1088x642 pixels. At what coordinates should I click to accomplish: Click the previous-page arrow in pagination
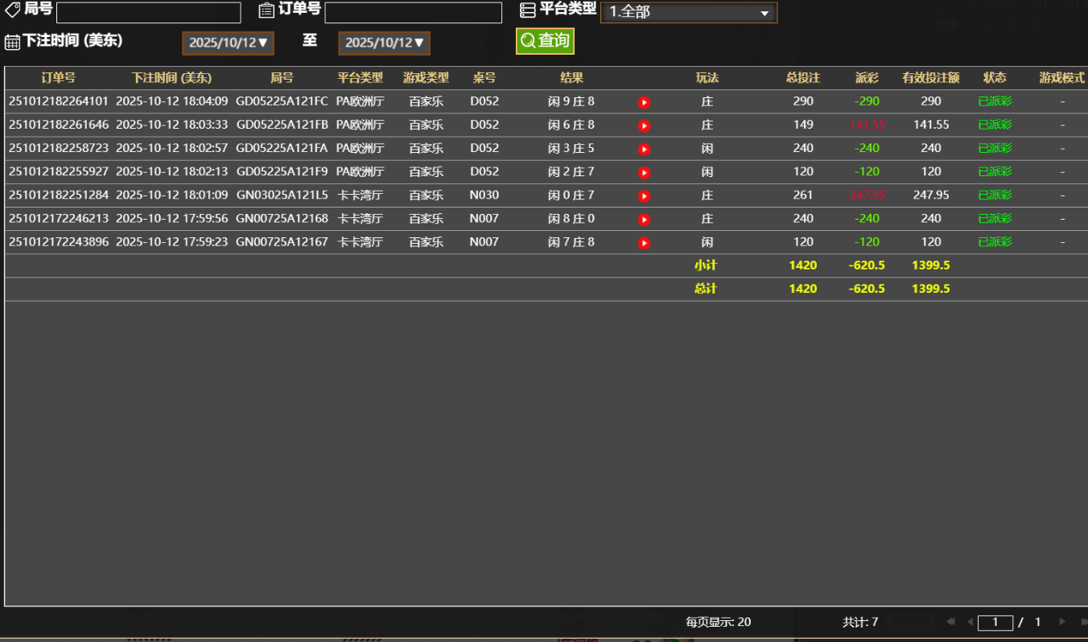coord(970,622)
